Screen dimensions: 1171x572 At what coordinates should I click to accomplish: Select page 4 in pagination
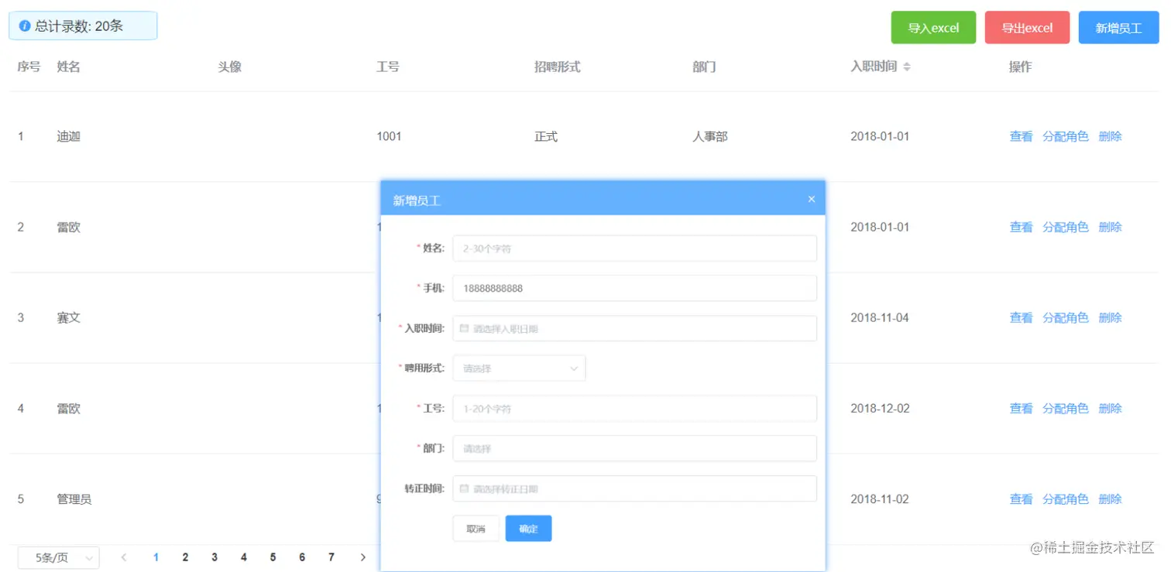(x=244, y=557)
